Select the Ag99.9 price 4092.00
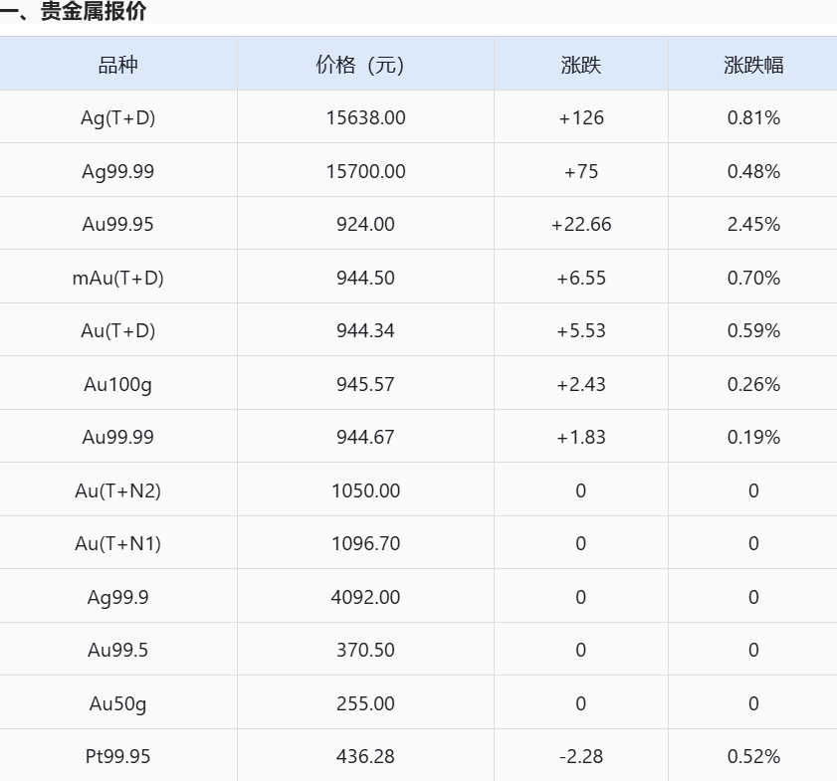837x781 pixels. (x=365, y=597)
